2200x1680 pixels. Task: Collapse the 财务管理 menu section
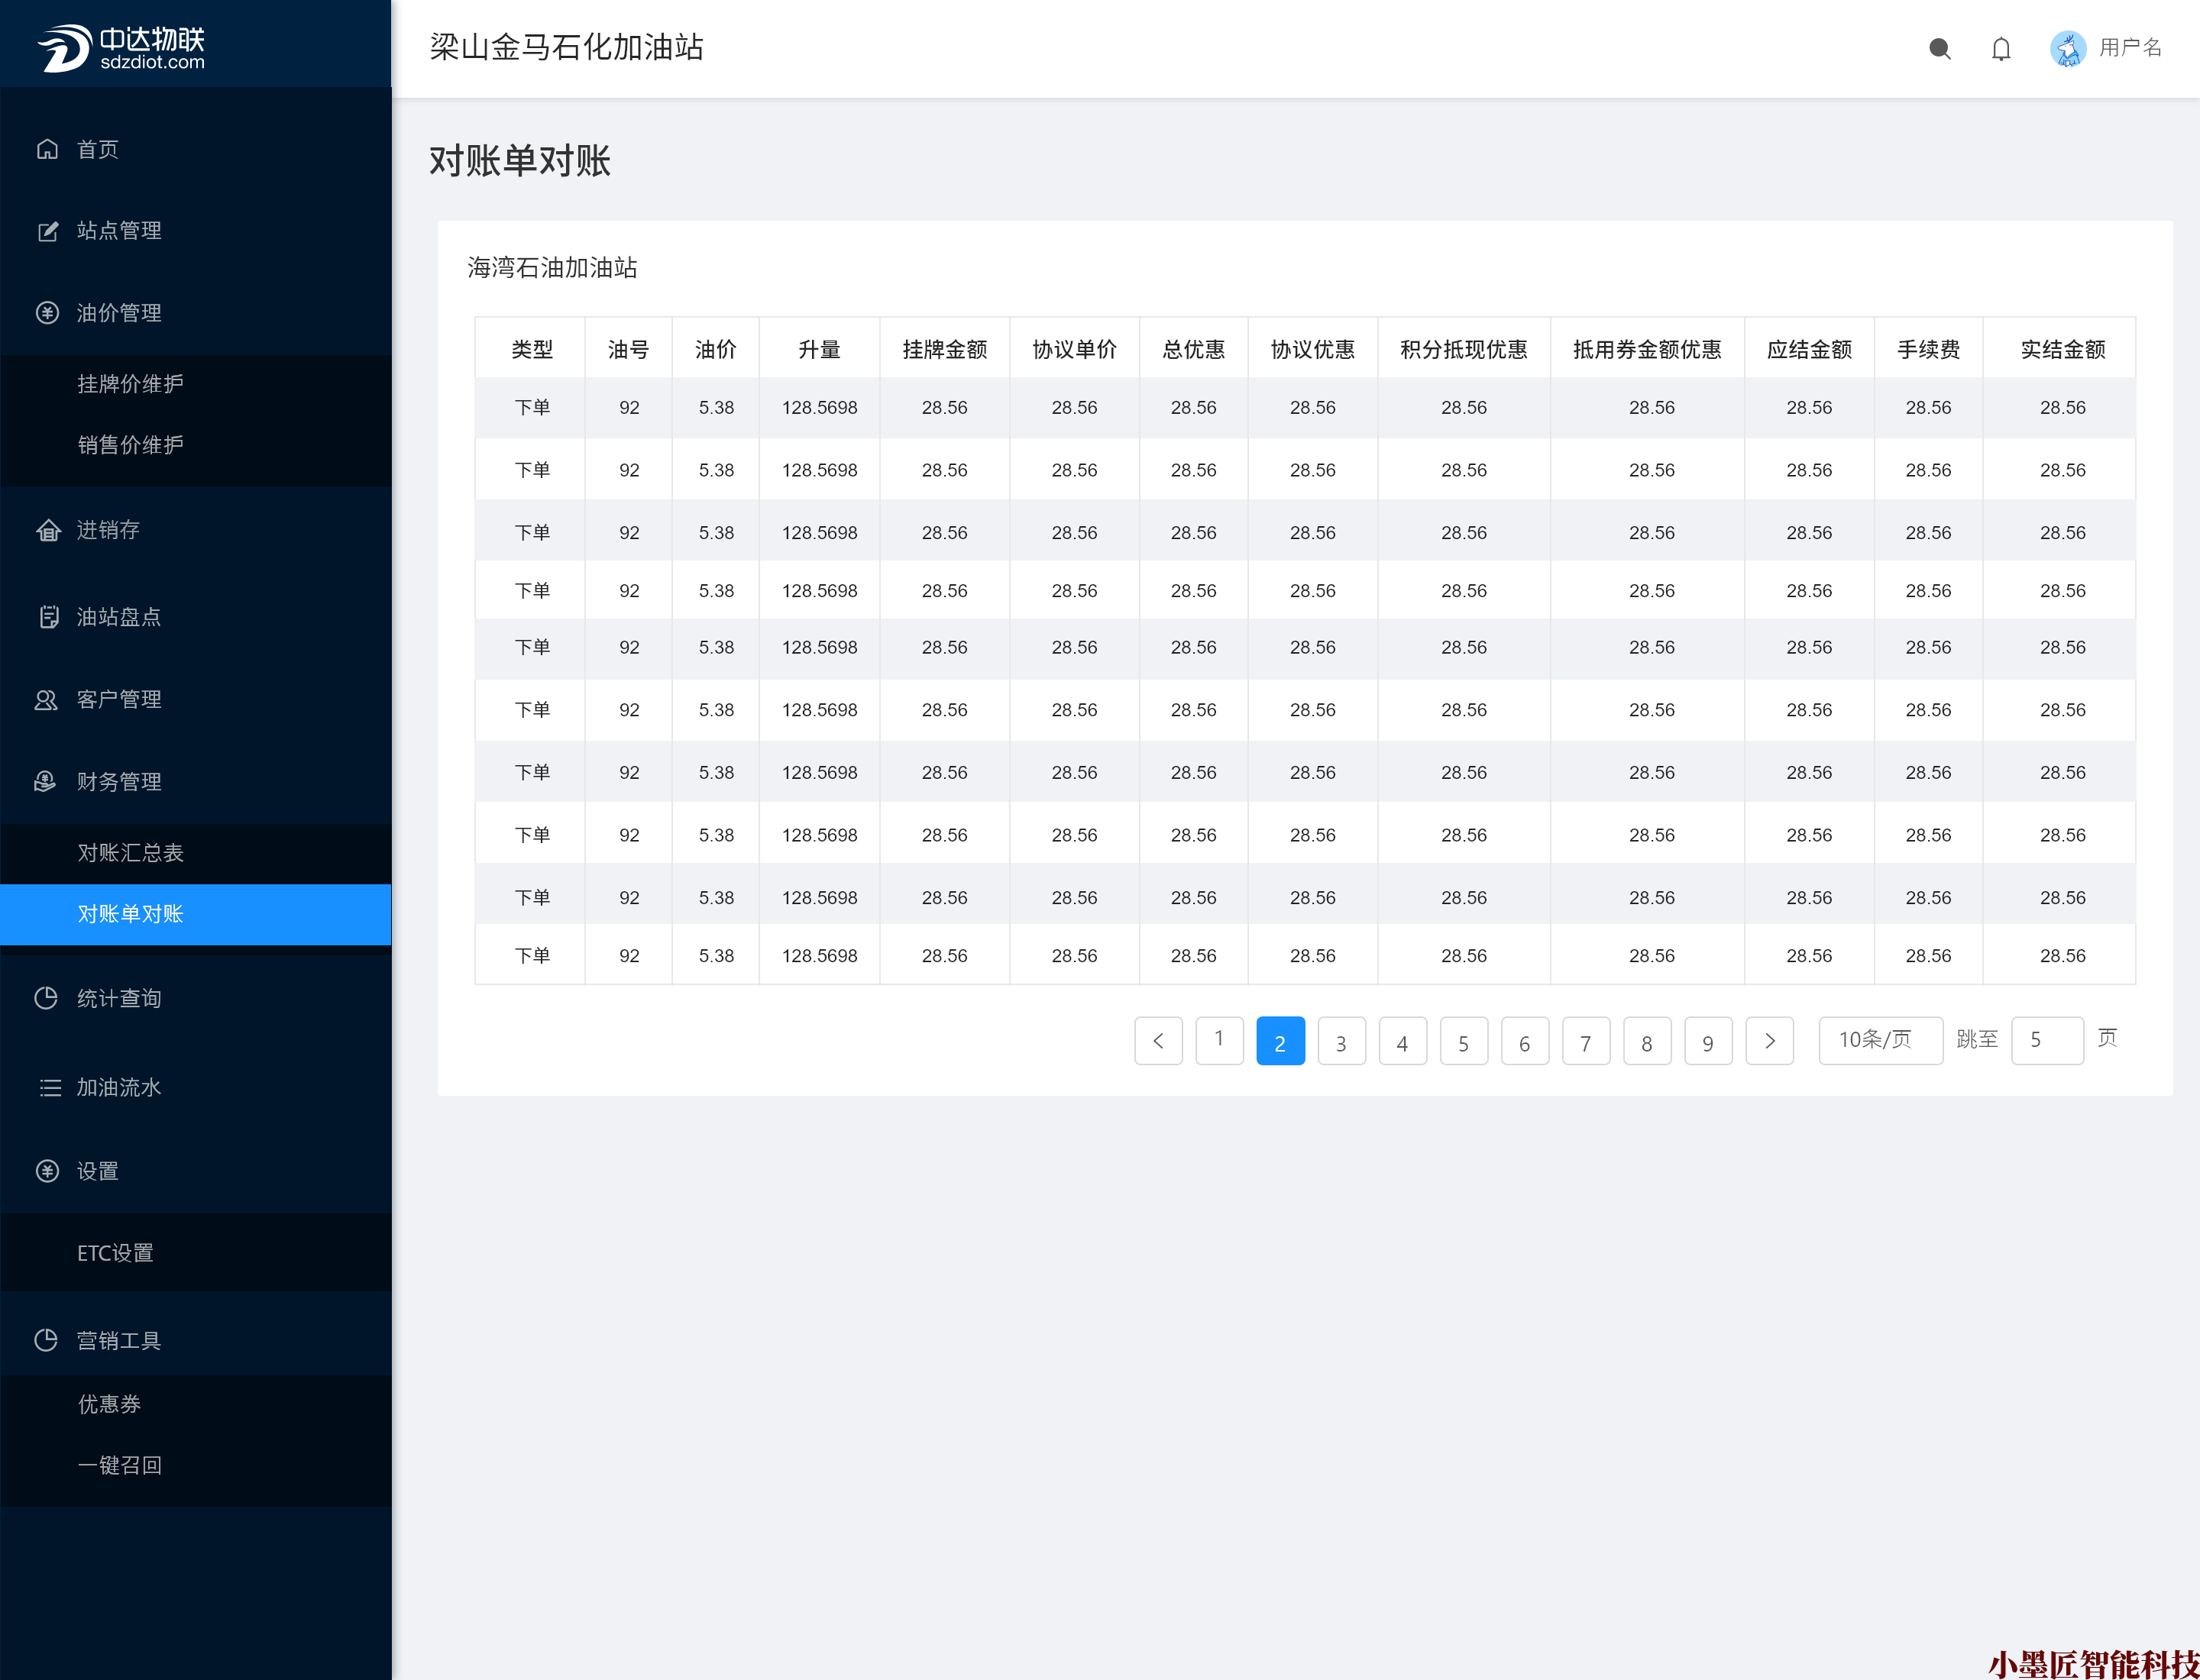[x=118, y=781]
